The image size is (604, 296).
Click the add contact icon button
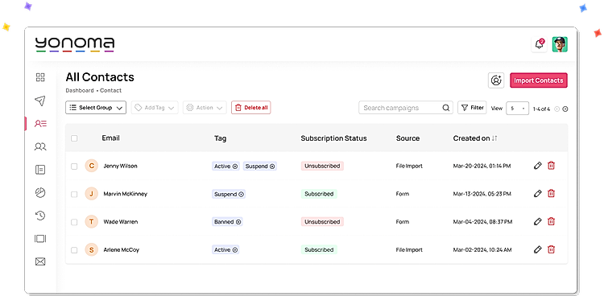pos(496,80)
